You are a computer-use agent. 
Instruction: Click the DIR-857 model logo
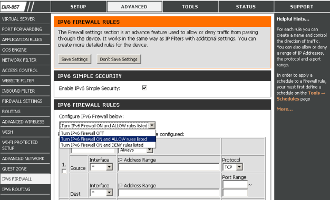coord(11,7)
